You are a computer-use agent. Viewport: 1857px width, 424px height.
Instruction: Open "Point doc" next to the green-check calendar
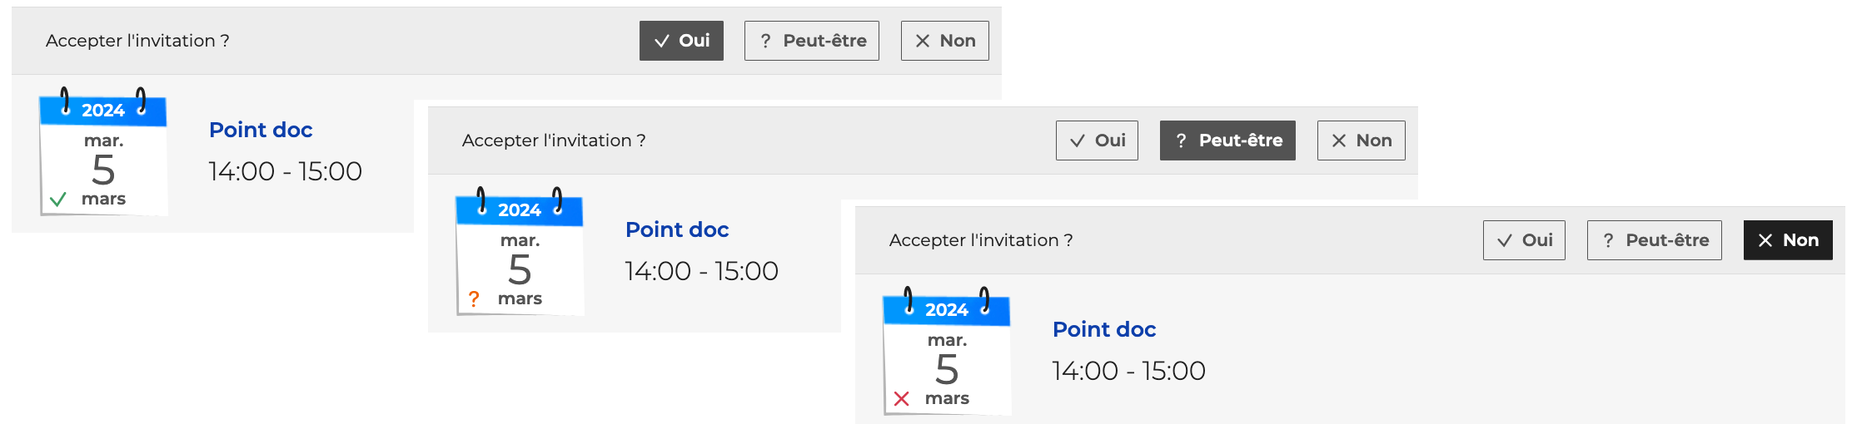tap(261, 130)
